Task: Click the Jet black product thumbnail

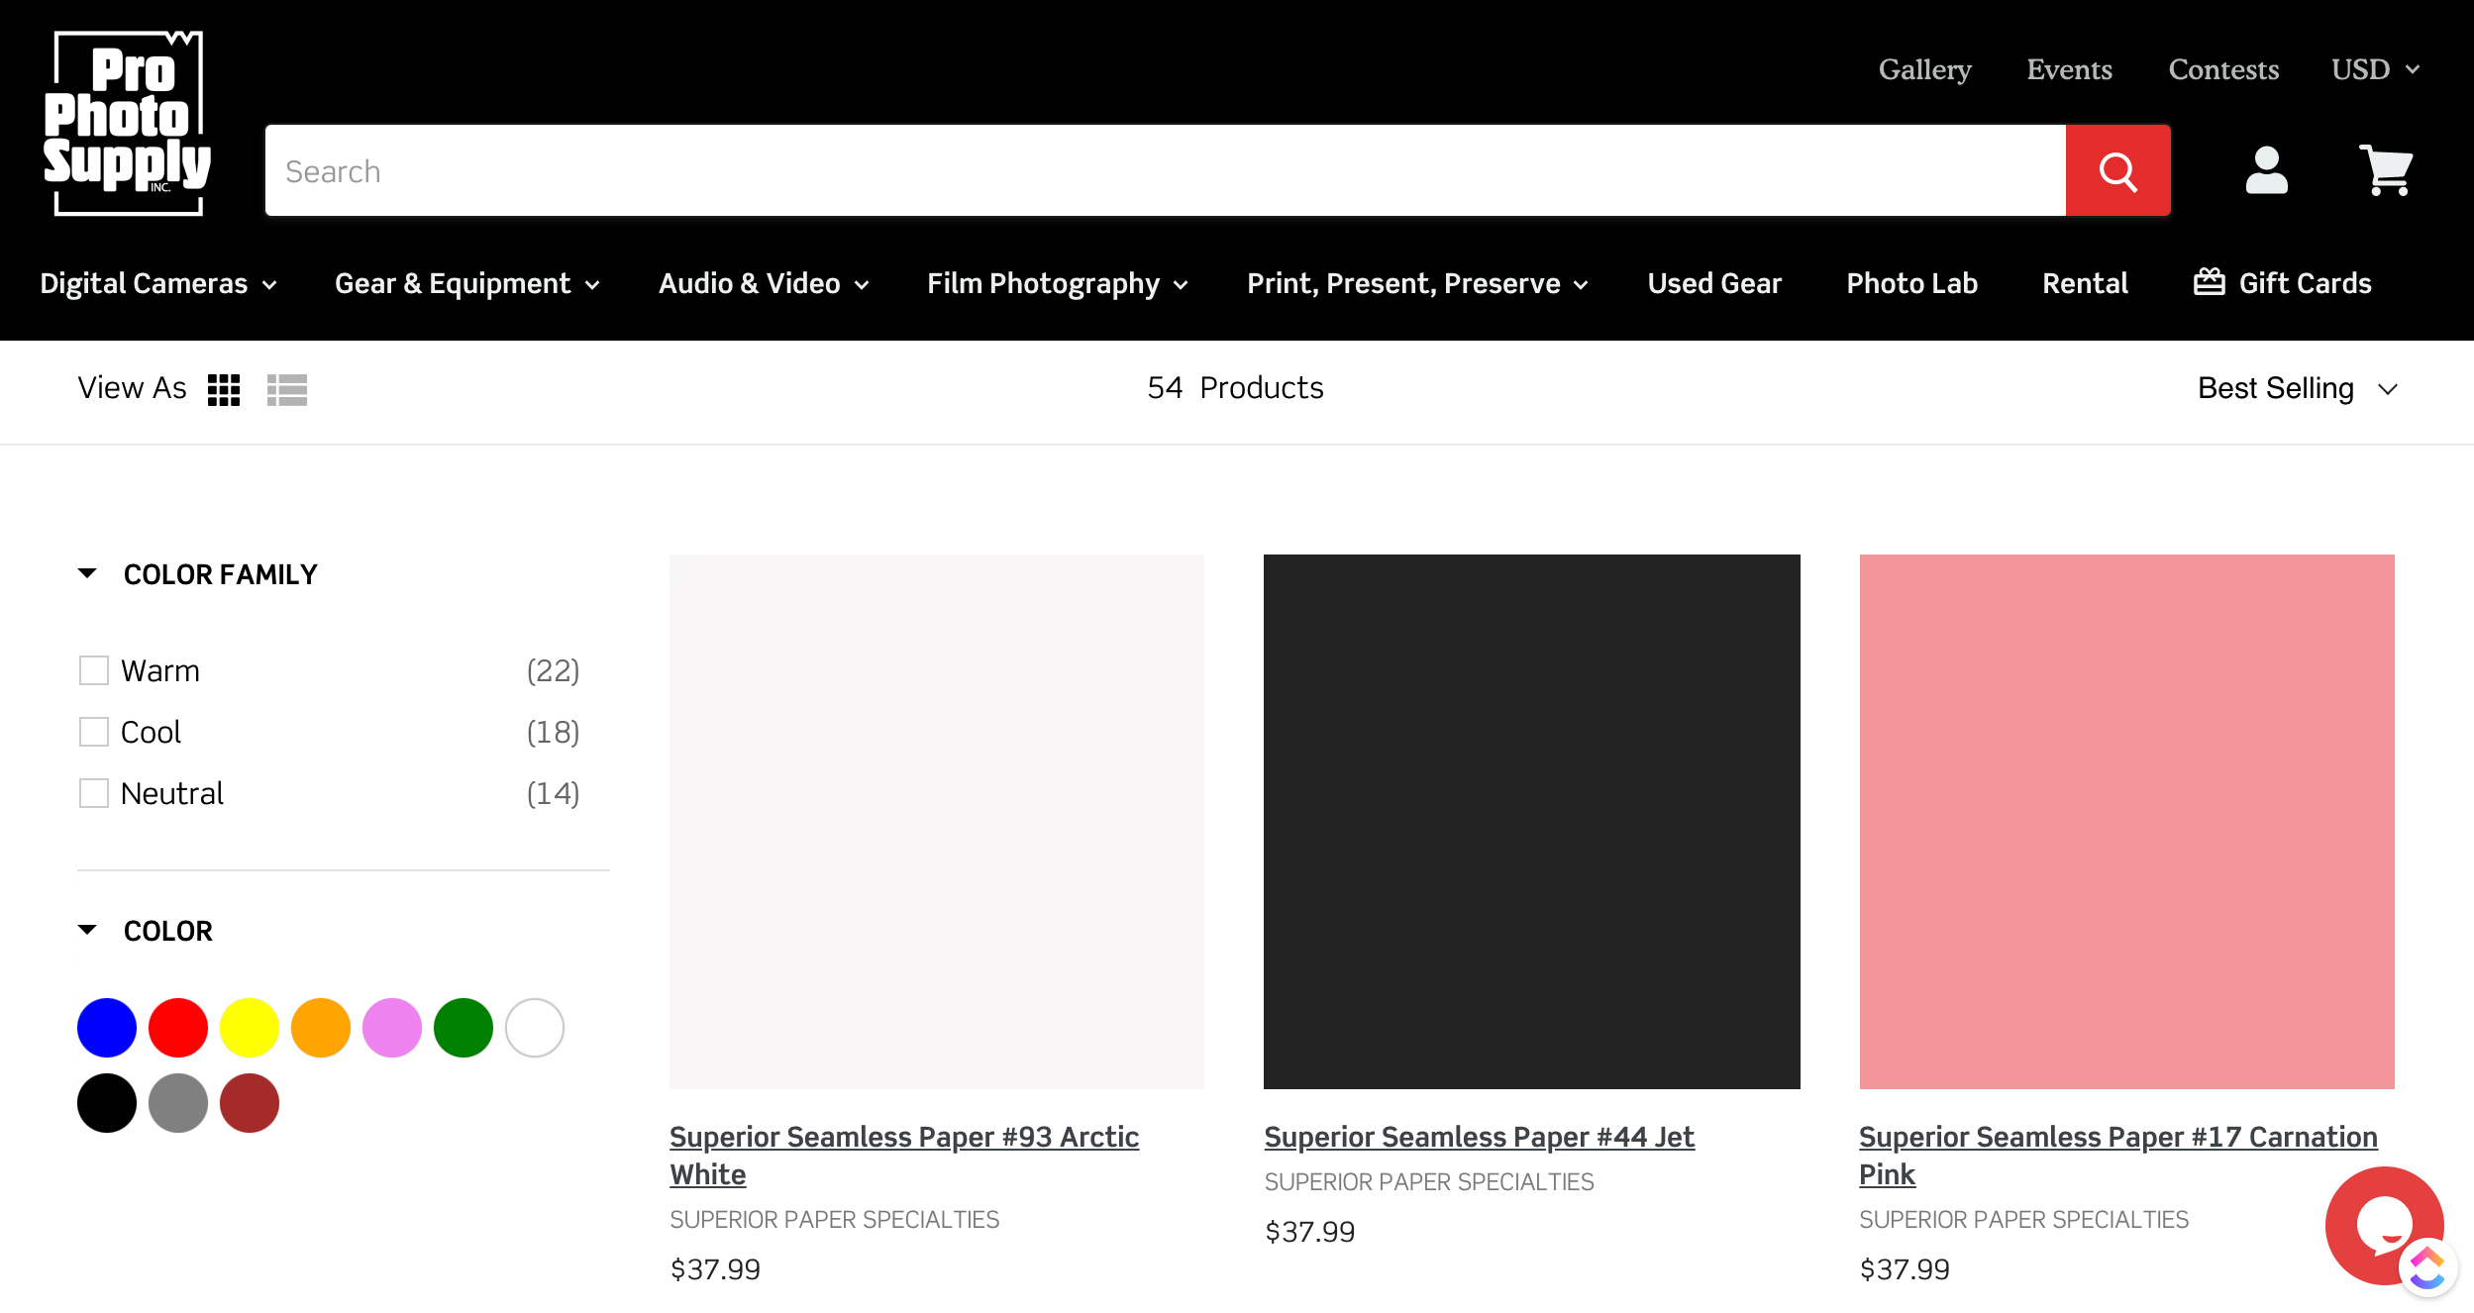Action: tap(1532, 822)
